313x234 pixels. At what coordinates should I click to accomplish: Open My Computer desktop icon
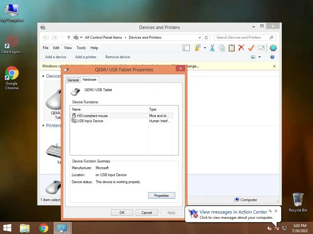(12, 12)
